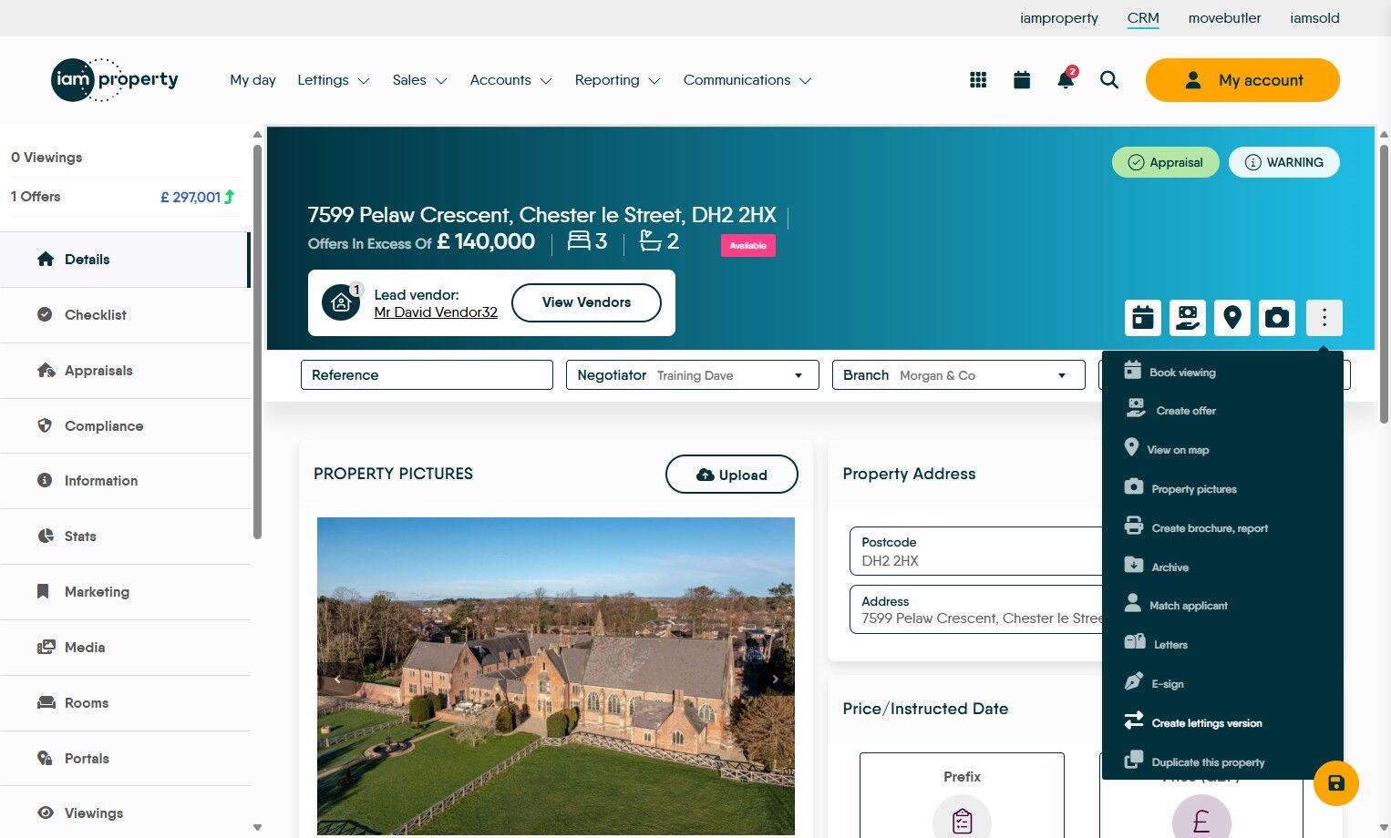This screenshot has height=838, width=1391.
Task: Expand the Negotiator dropdown
Action: [x=693, y=375]
